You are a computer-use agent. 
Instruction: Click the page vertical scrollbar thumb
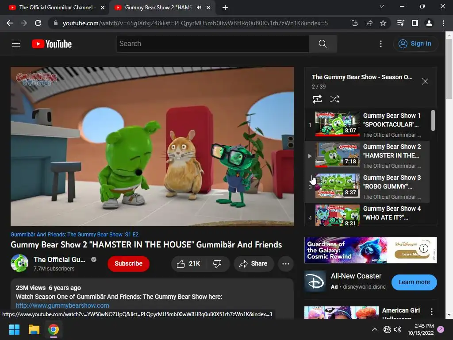pyautogui.click(x=449, y=69)
